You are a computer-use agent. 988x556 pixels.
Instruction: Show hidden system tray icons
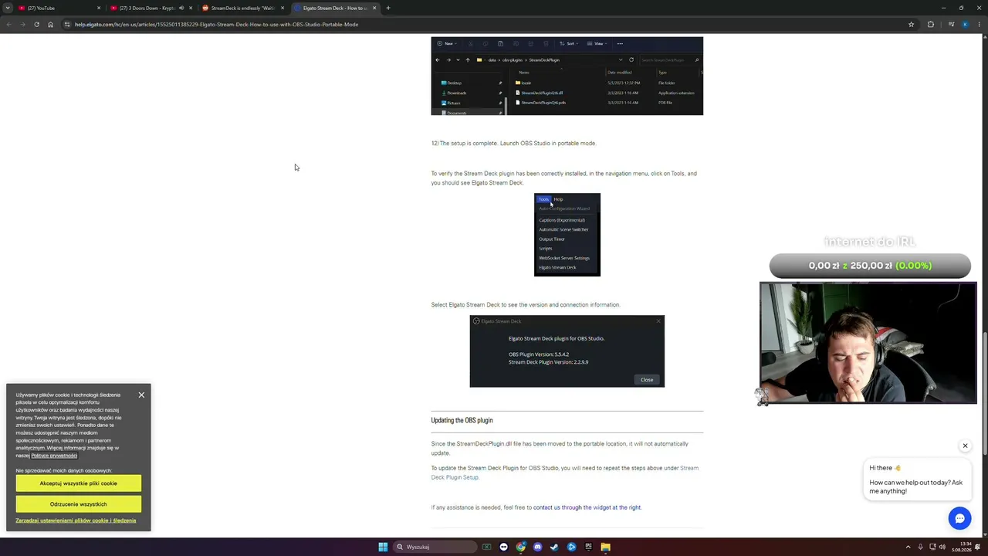[908, 547]
